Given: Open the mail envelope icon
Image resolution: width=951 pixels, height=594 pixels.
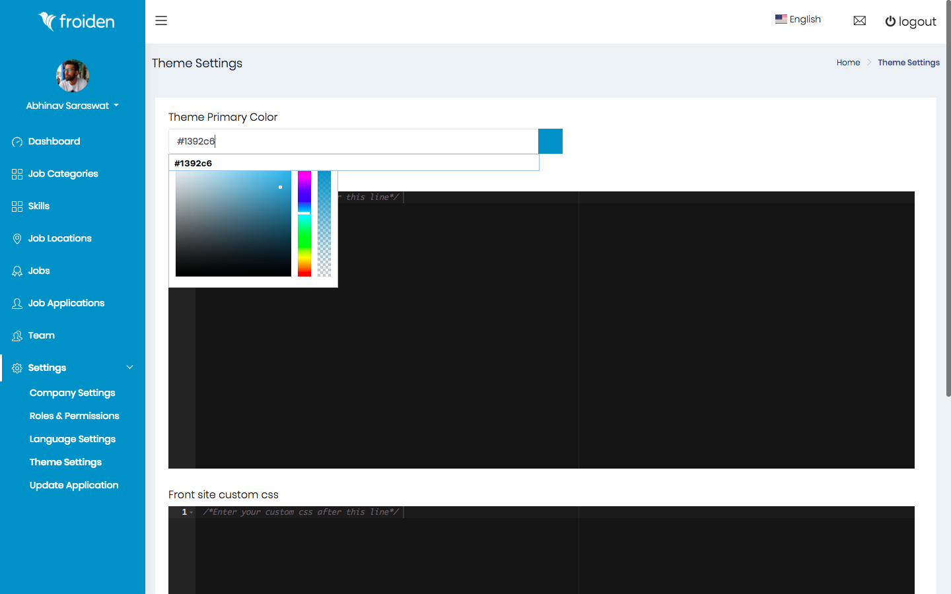Looking at the screenshot, I should coord(859,21).
